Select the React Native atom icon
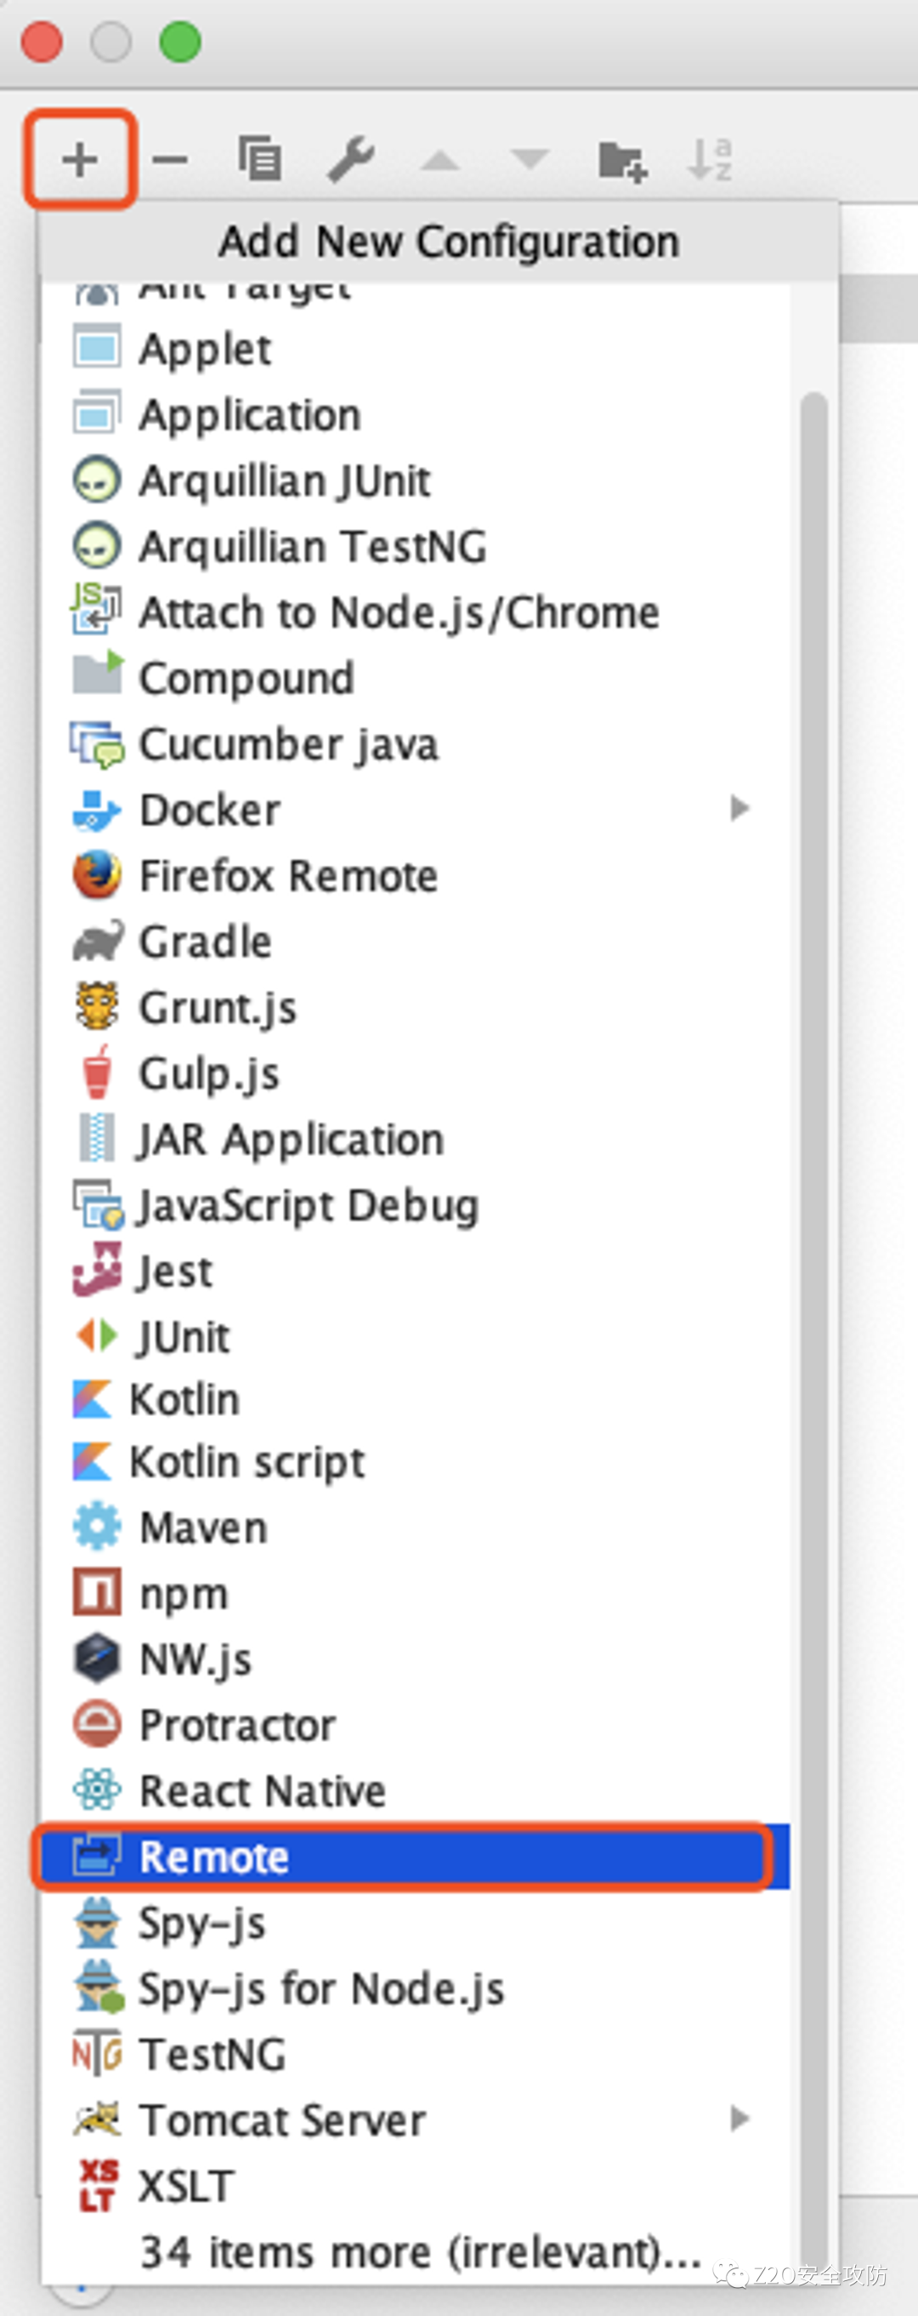The height and width of the screenshot is (2316, 918). pyautogui.click(x=96, y=1790)
